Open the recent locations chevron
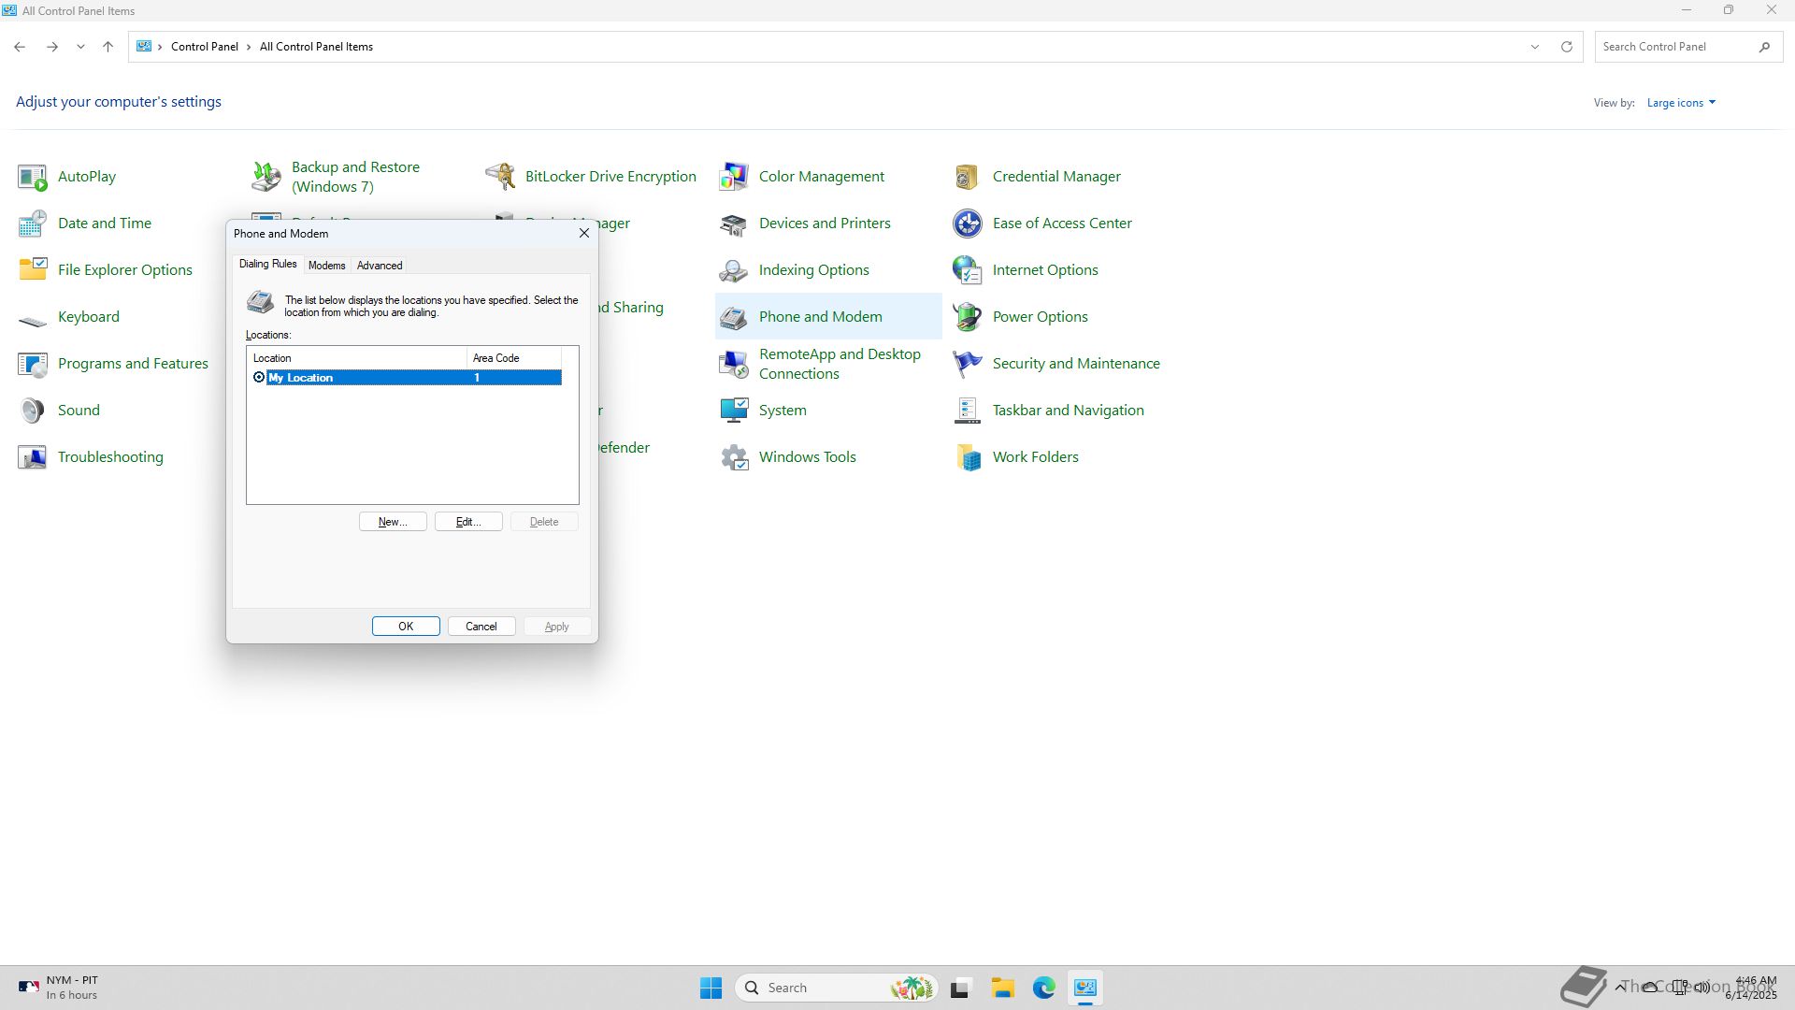 click(80, 47)
